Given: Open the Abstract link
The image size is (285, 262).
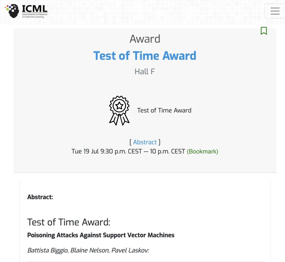Looking at the screenshot, I should (x=145, y=142).
